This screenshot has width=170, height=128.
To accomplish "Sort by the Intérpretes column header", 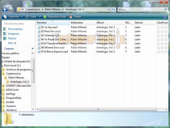I will pos(82,23).
